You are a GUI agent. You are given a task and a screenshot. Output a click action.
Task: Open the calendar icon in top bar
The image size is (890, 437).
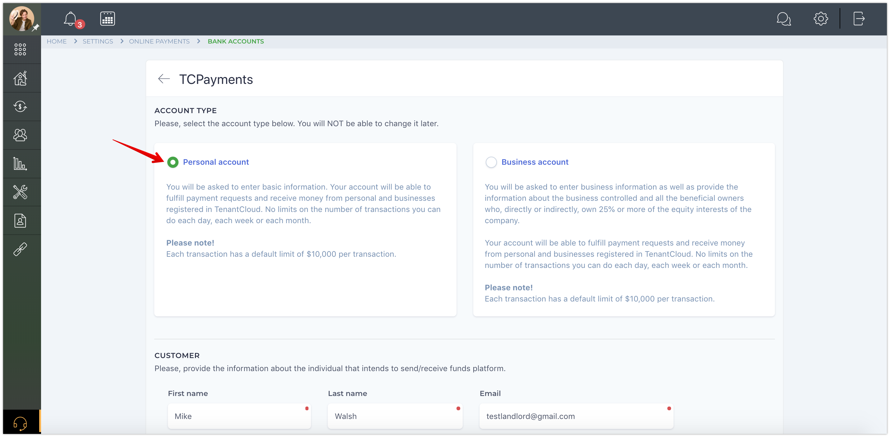point(108,19)
